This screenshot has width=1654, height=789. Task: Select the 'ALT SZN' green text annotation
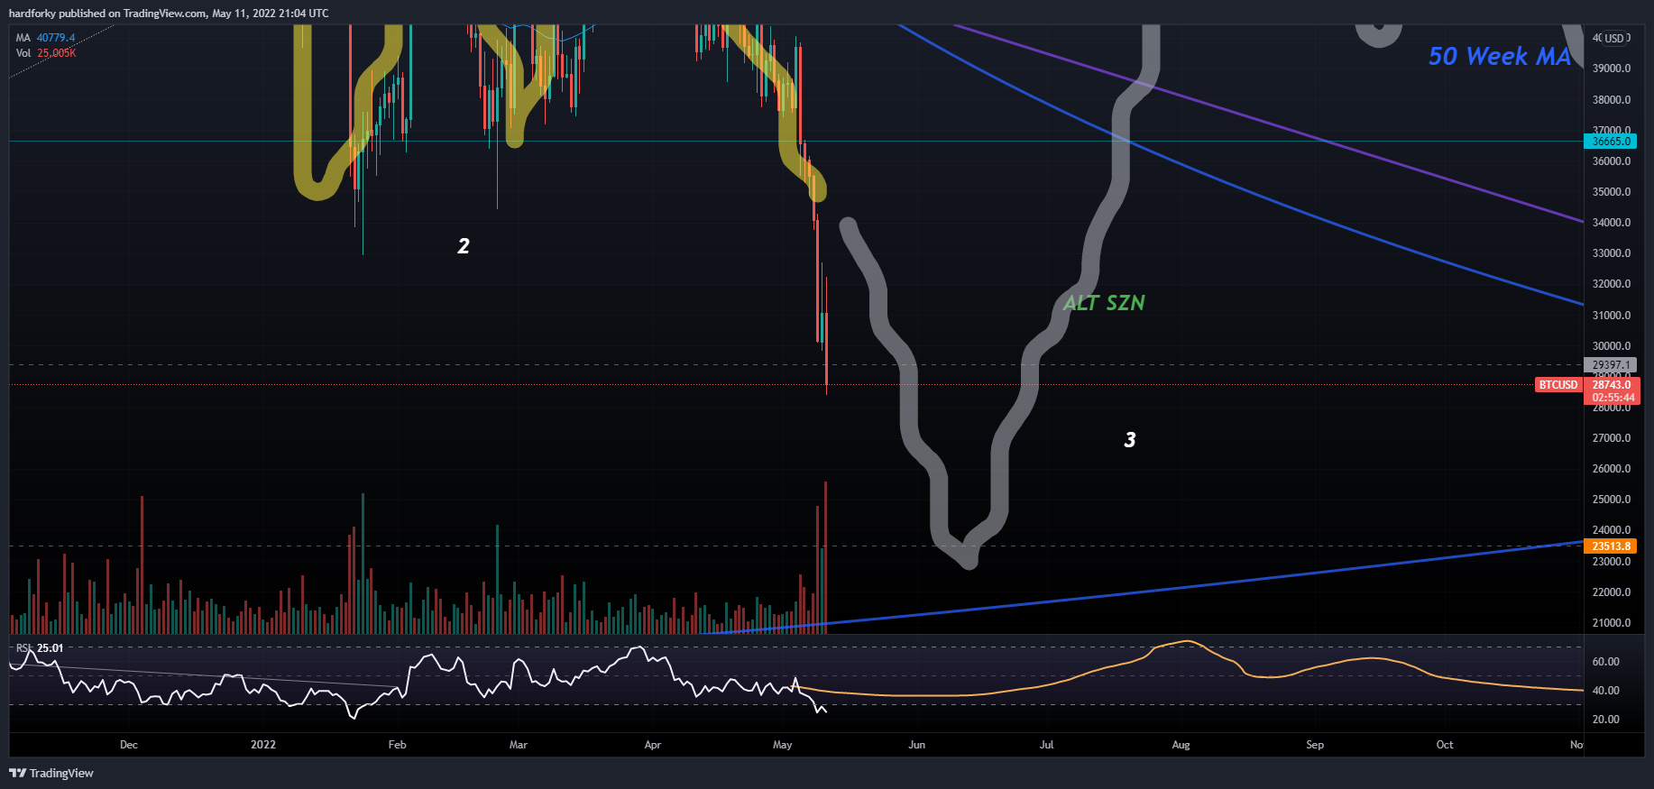(1104, 303)
